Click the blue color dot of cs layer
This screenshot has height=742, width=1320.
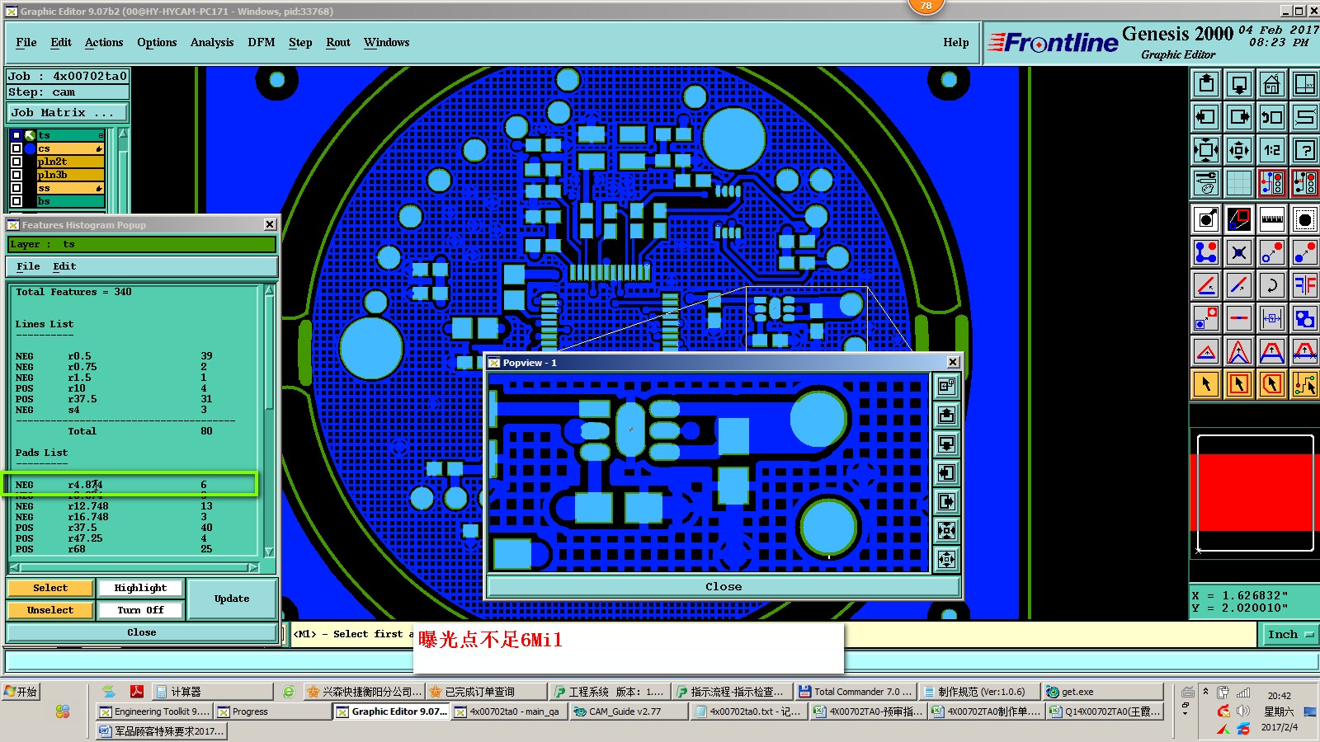point(30,148)
